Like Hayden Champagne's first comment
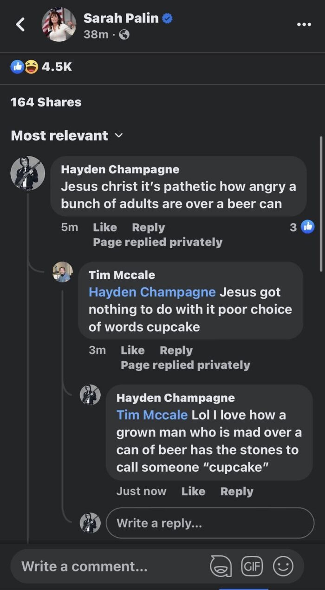 (104, 227)
